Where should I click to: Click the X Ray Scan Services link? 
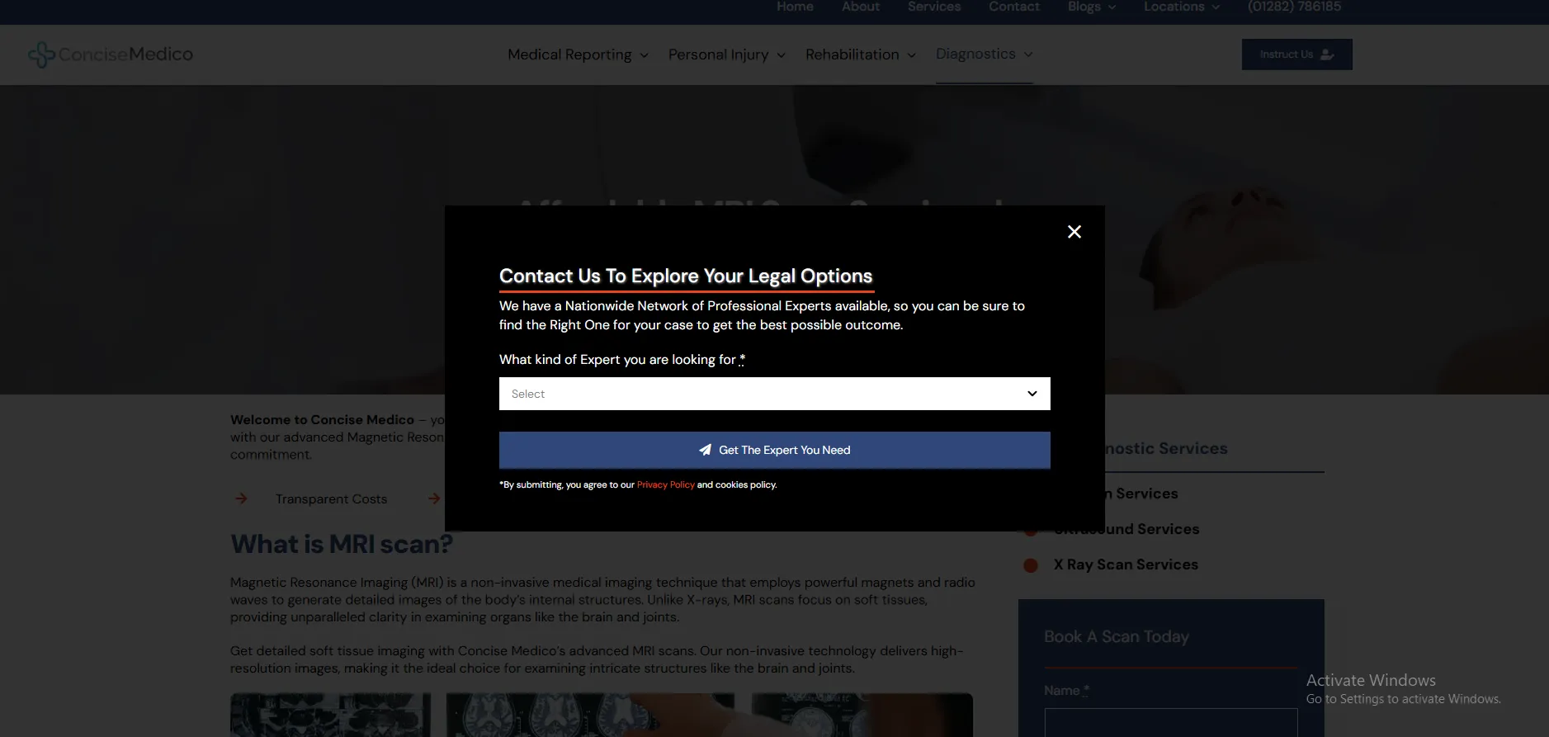click(x=1125, y=565)
